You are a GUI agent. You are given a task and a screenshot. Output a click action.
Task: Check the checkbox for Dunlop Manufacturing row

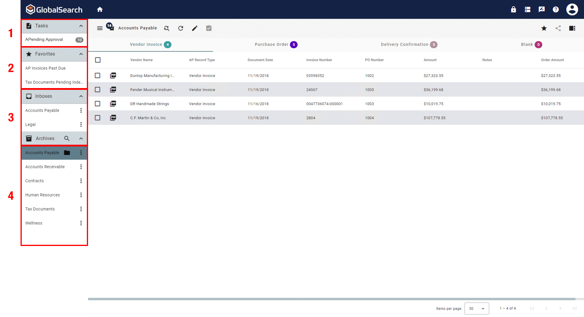click(97, 75)
